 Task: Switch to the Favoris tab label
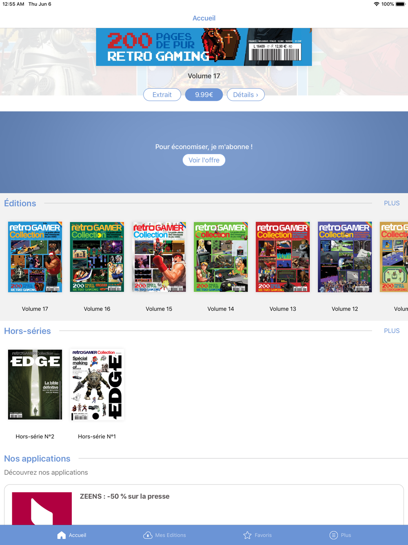click(263, 535)
